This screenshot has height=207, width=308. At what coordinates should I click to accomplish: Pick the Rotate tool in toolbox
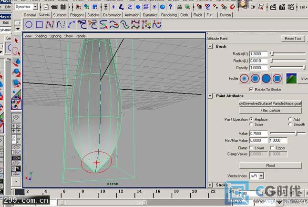16,72
